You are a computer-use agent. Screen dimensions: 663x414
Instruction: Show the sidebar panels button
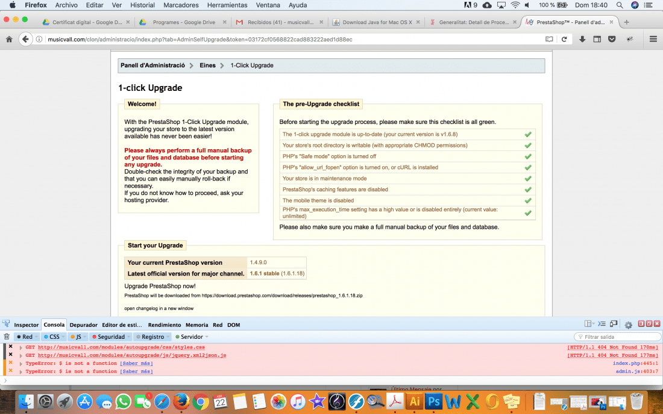(x=597, y=39)
